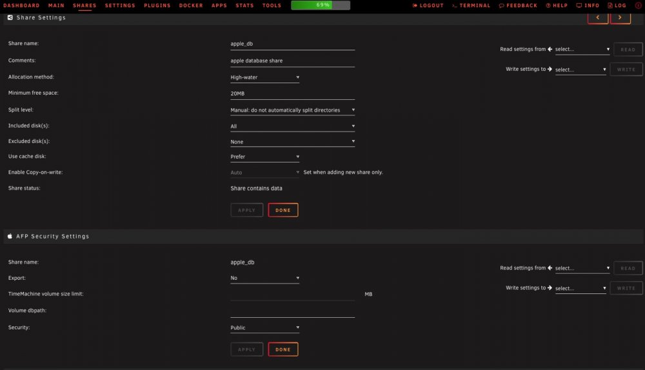Open the Docker page
This screenshot has width=645, height=370.
(191, 5)
